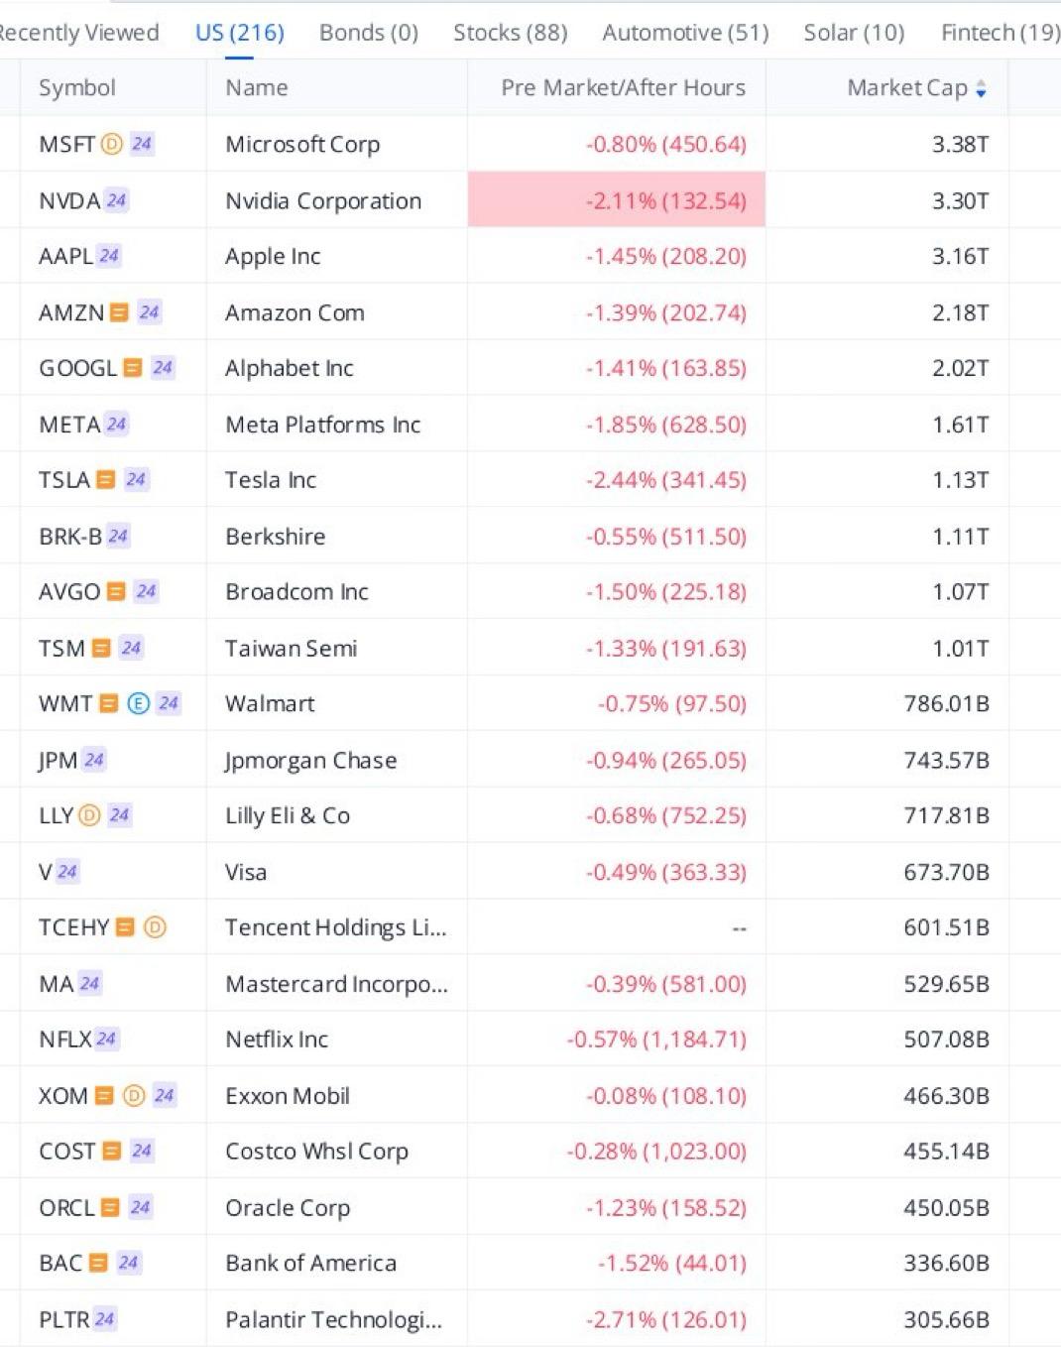This screenshot has width=1061, height=1347.
Task: Click the orange news icon beside TSLA
Action: click(105, 480)
